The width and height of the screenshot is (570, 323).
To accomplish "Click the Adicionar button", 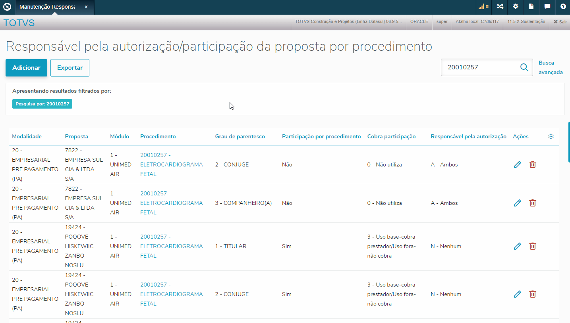I will (26, 68).
